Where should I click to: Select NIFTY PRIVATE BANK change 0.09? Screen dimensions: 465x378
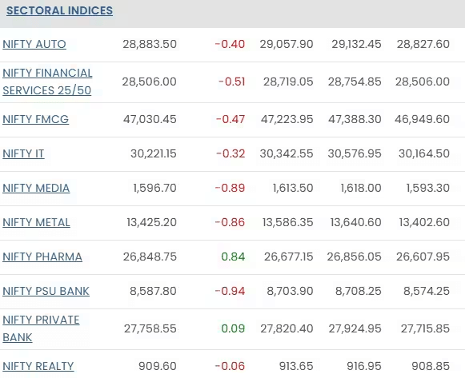click(x=233, y=328)
